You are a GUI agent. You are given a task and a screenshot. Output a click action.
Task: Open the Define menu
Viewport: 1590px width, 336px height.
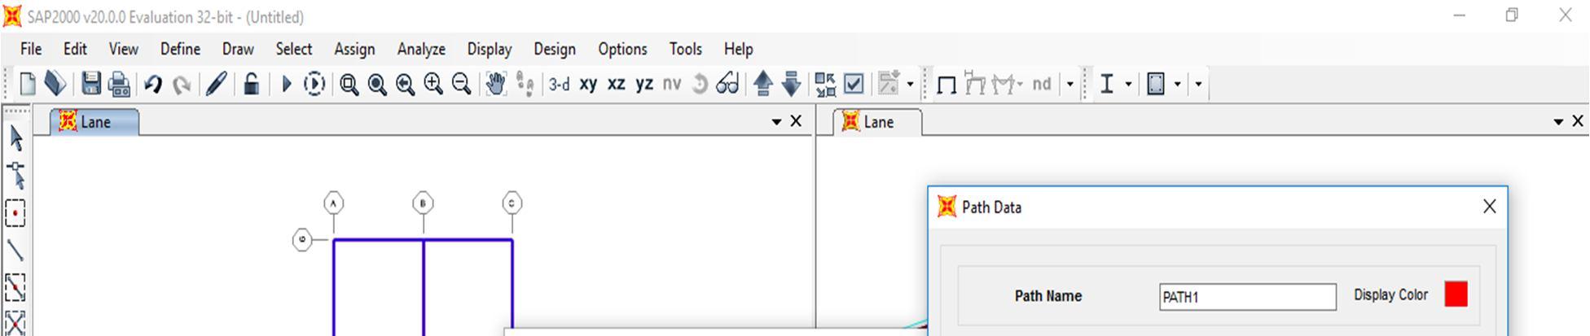click(180, 49)
